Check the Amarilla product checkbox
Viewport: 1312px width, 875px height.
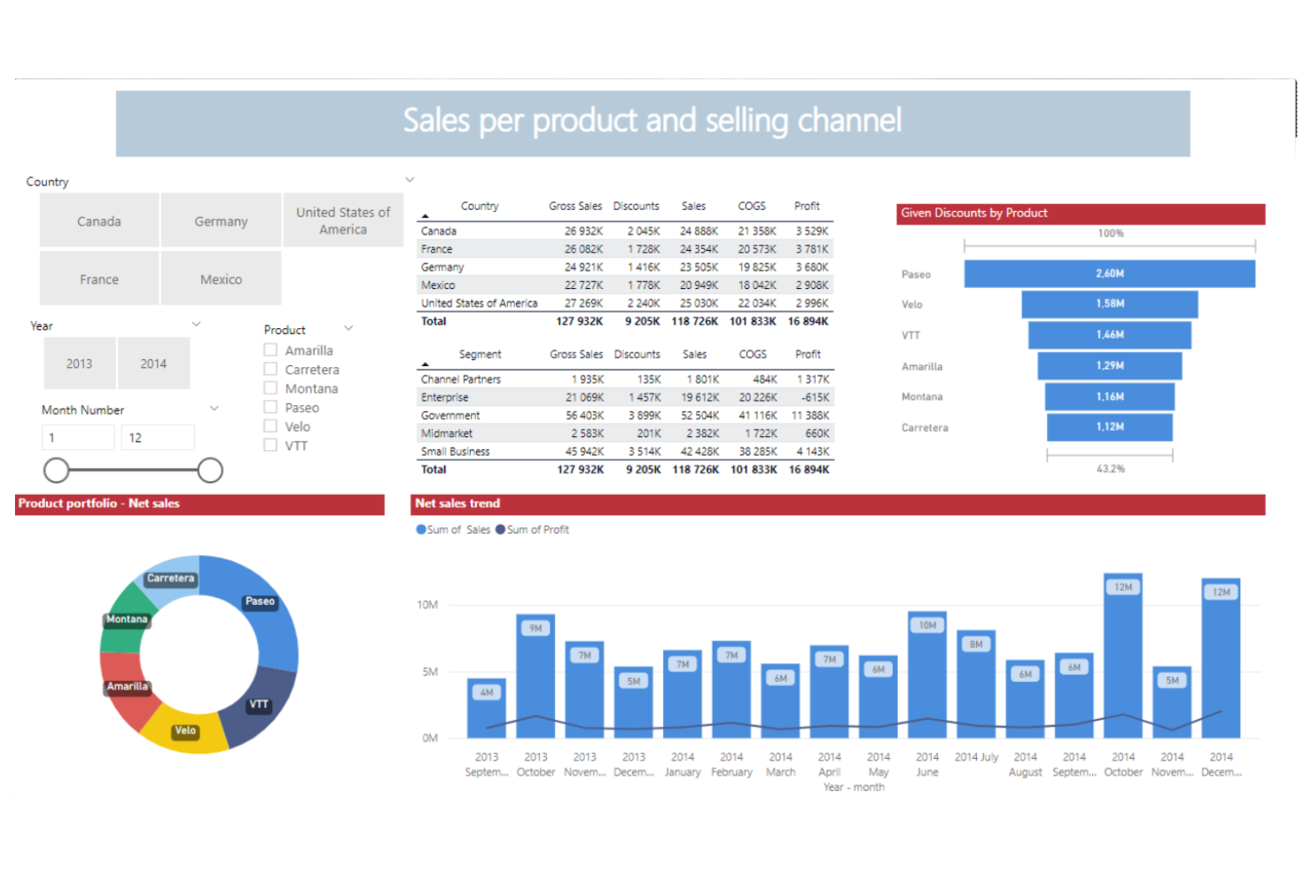coord(270,349)
